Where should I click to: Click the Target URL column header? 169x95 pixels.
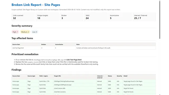57,76
